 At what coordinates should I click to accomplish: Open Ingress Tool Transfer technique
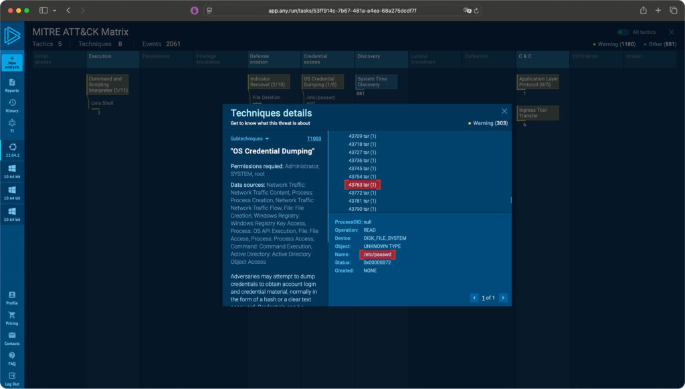(x=538, y=112)
